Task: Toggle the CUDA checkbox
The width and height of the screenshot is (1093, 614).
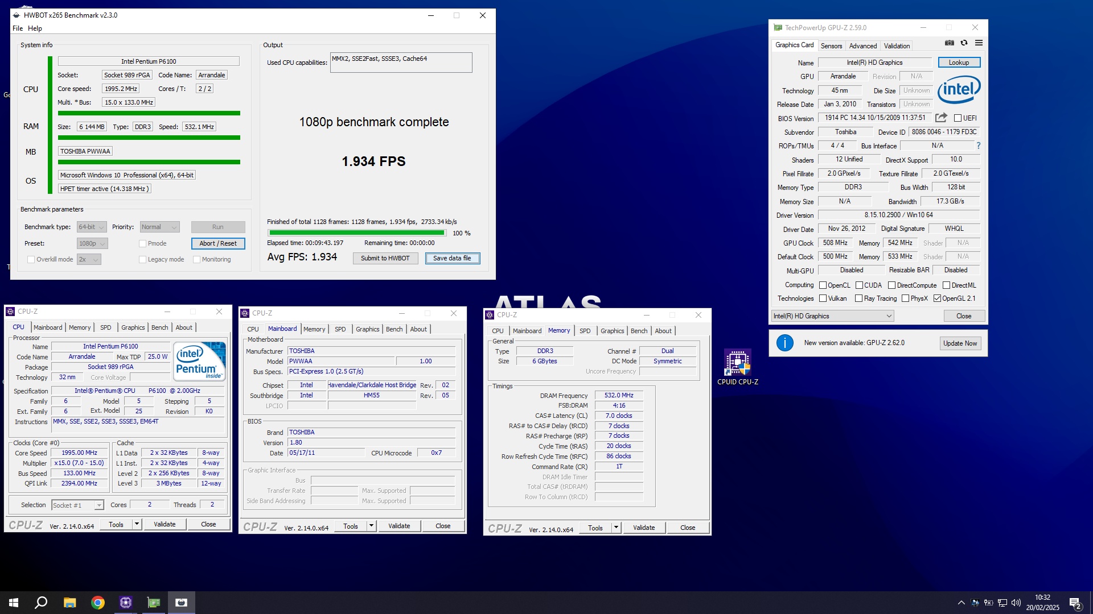Action: coord(859,285)
